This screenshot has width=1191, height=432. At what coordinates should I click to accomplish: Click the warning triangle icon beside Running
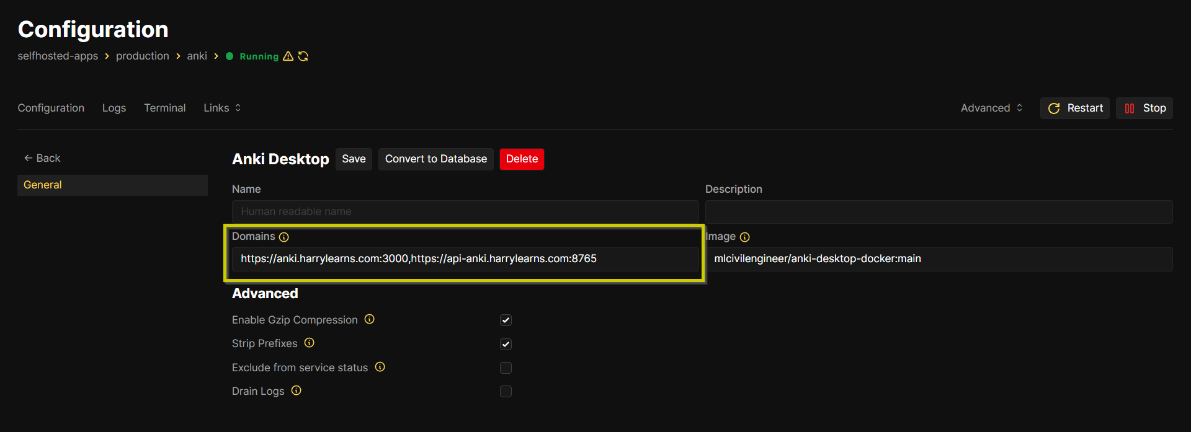288,56
